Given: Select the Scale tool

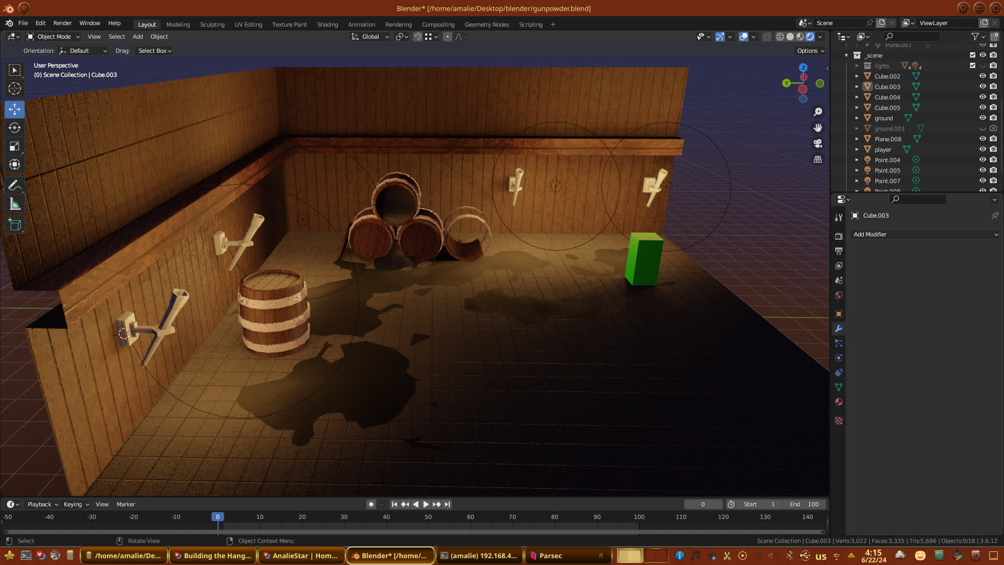Looking at the screenshot, I should click(15, 146).
